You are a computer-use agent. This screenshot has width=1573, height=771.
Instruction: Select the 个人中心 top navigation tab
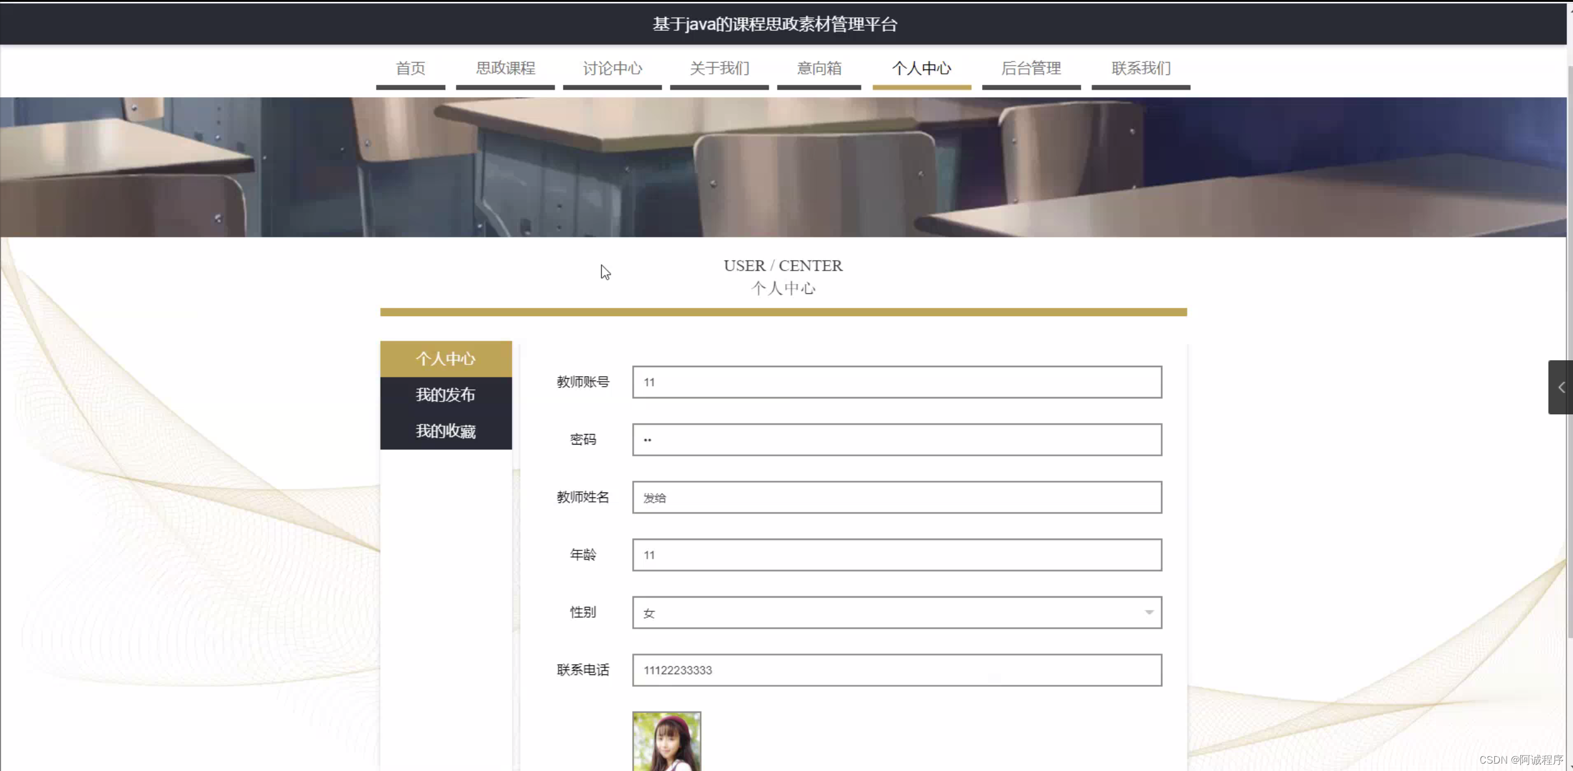921,68
